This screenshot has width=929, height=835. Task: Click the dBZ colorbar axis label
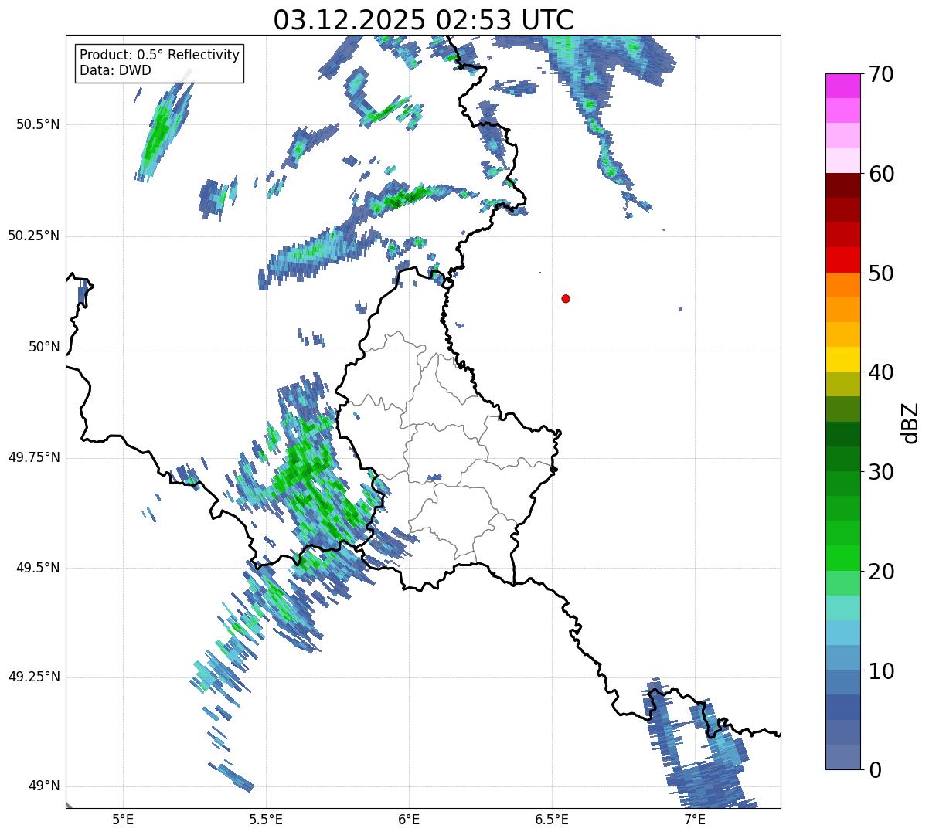coord(910,423)
